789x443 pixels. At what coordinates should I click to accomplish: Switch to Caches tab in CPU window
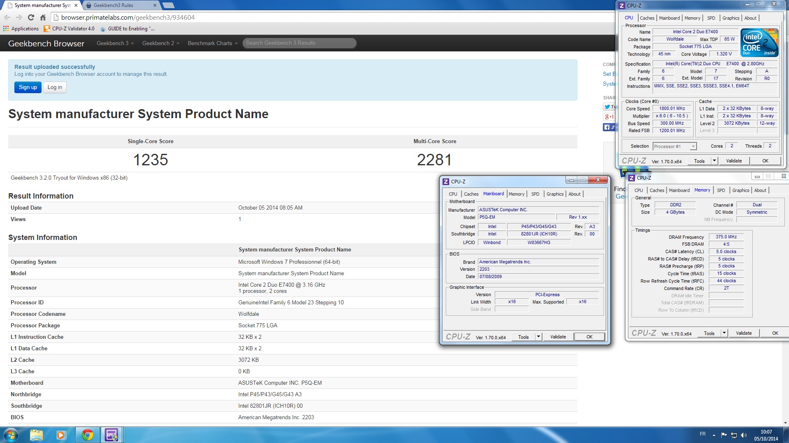coord(647,18)
